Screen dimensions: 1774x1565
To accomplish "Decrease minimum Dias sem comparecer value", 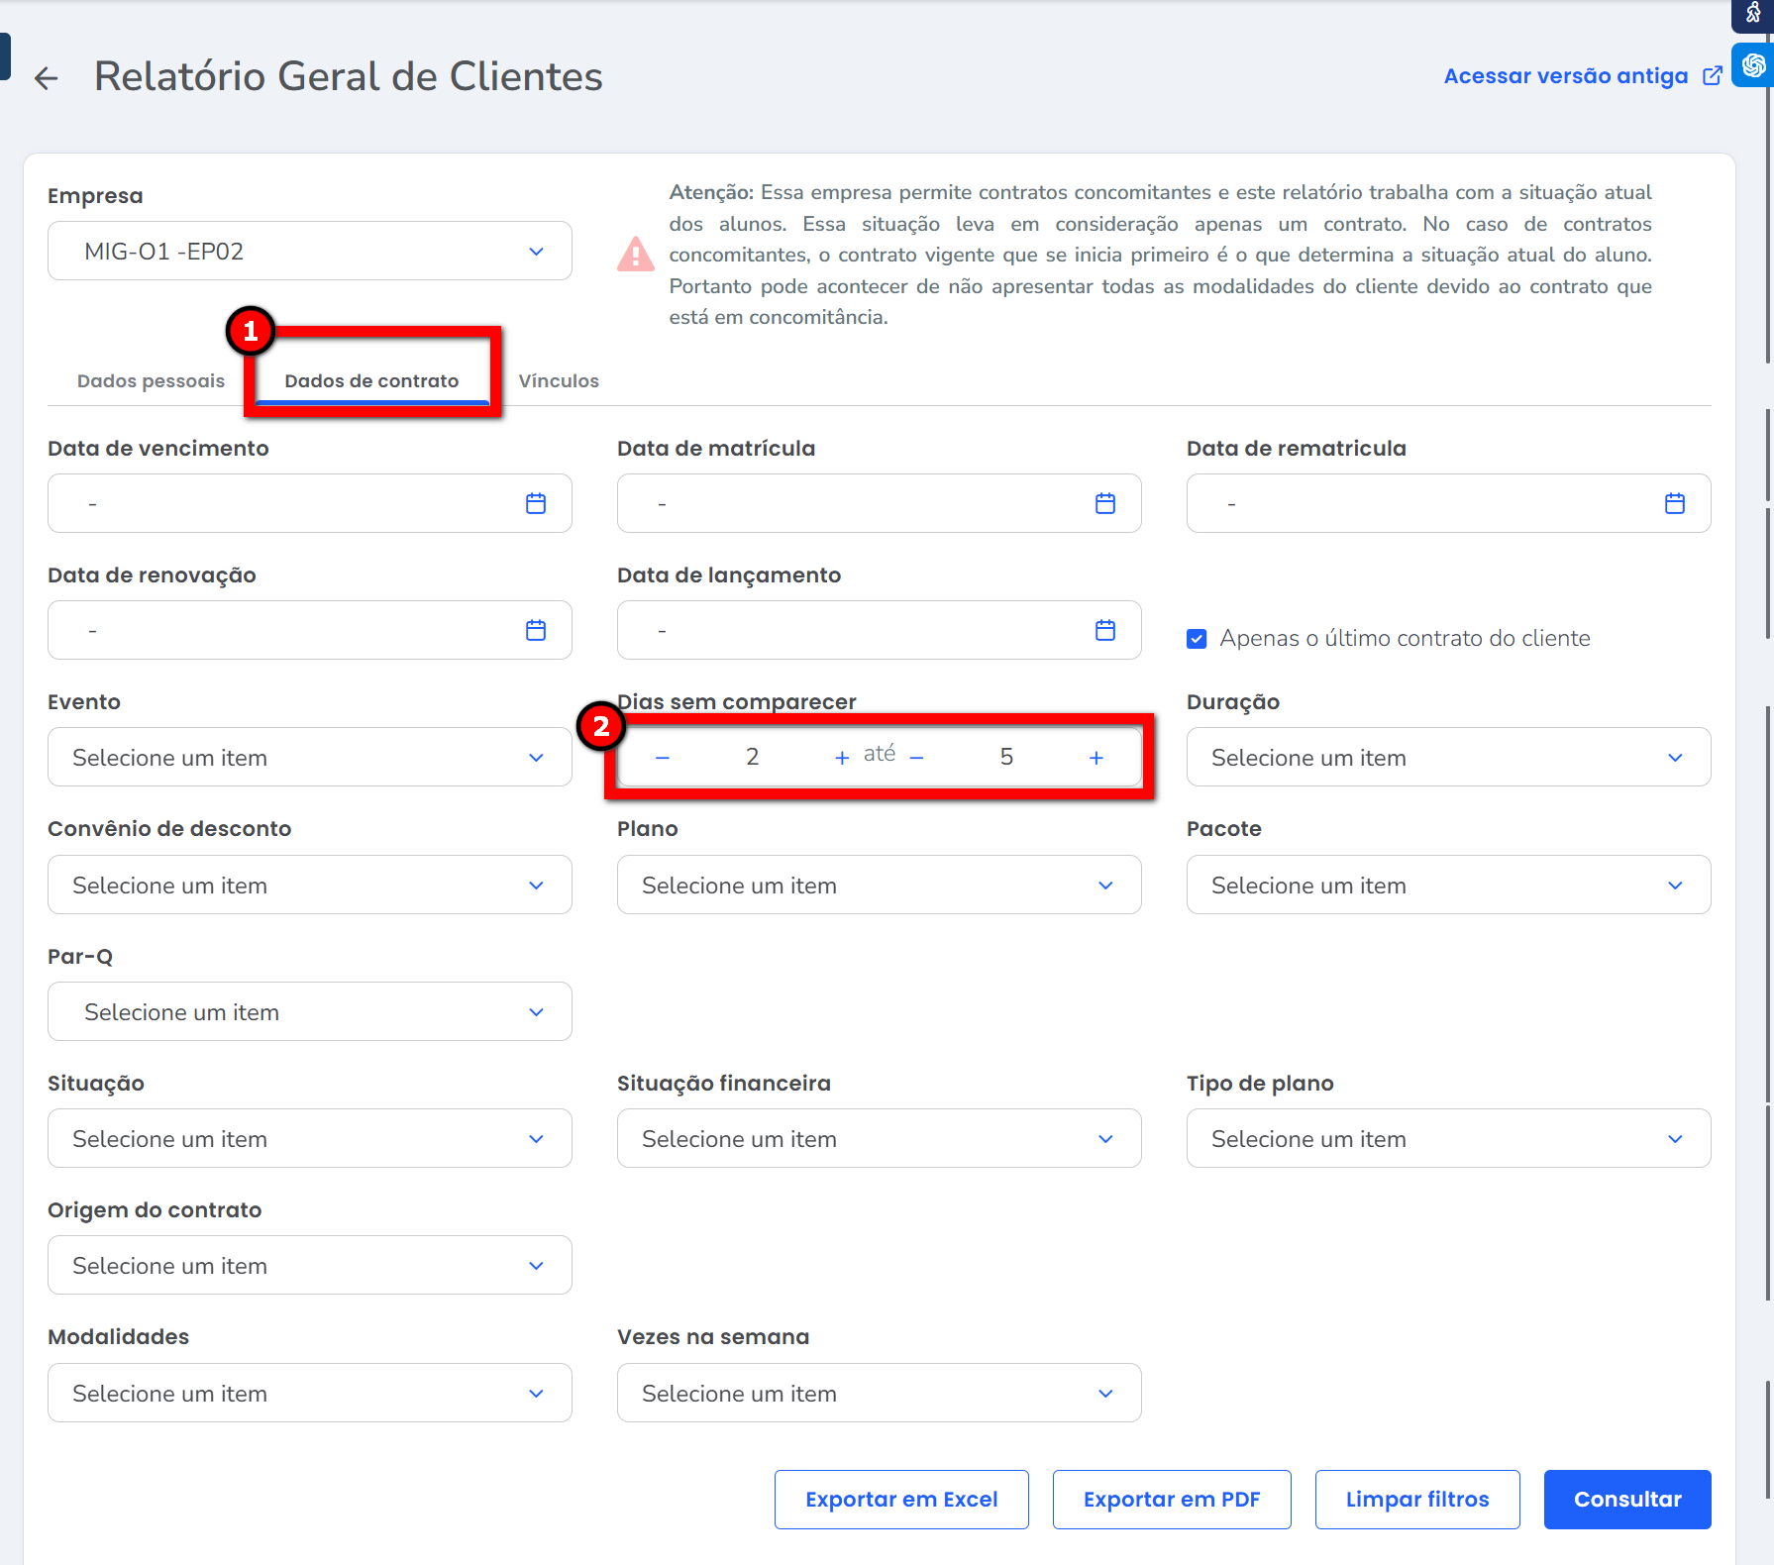I will (x=663, y=758).
